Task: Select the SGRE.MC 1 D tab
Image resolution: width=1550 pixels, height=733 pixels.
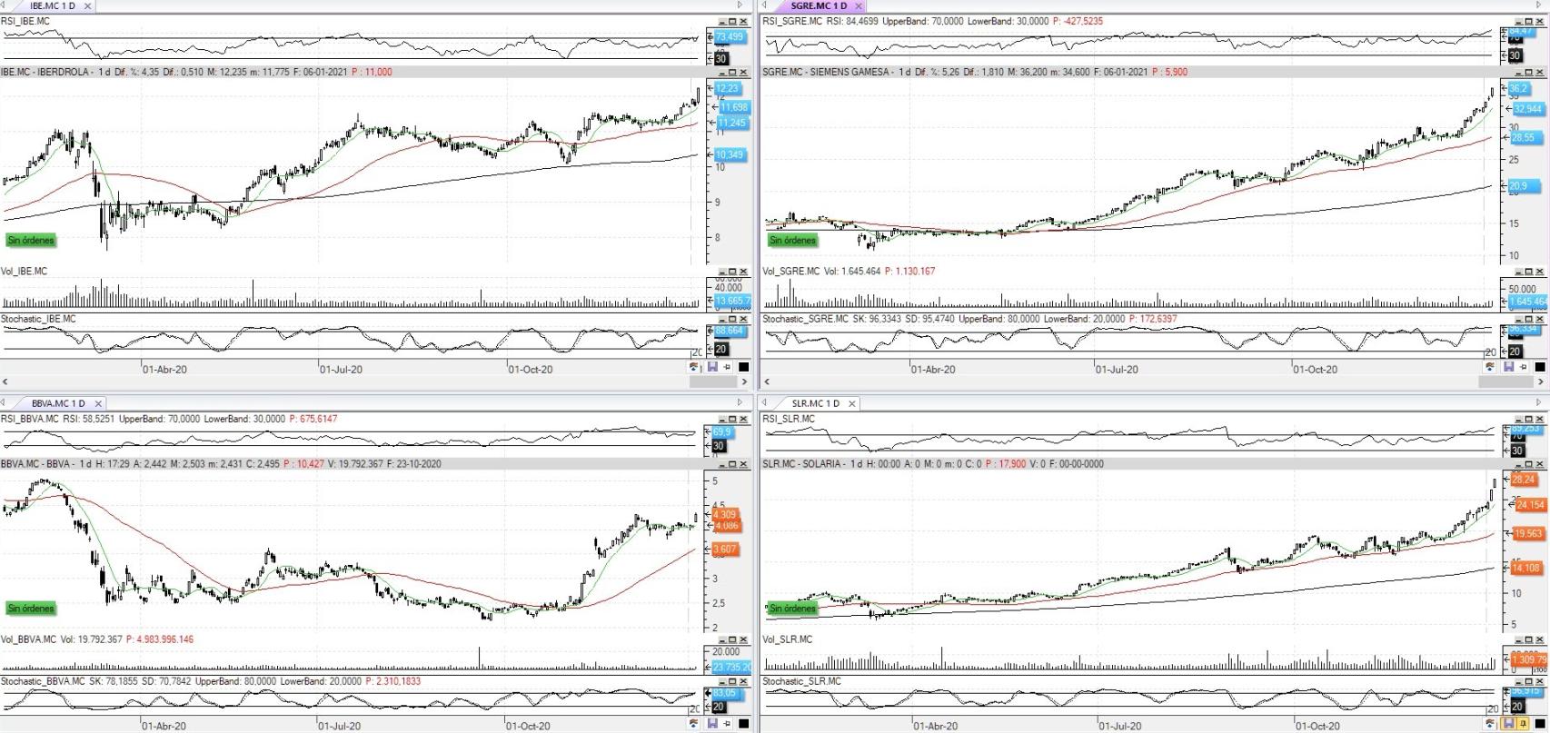Action: [x=818, y=5]
